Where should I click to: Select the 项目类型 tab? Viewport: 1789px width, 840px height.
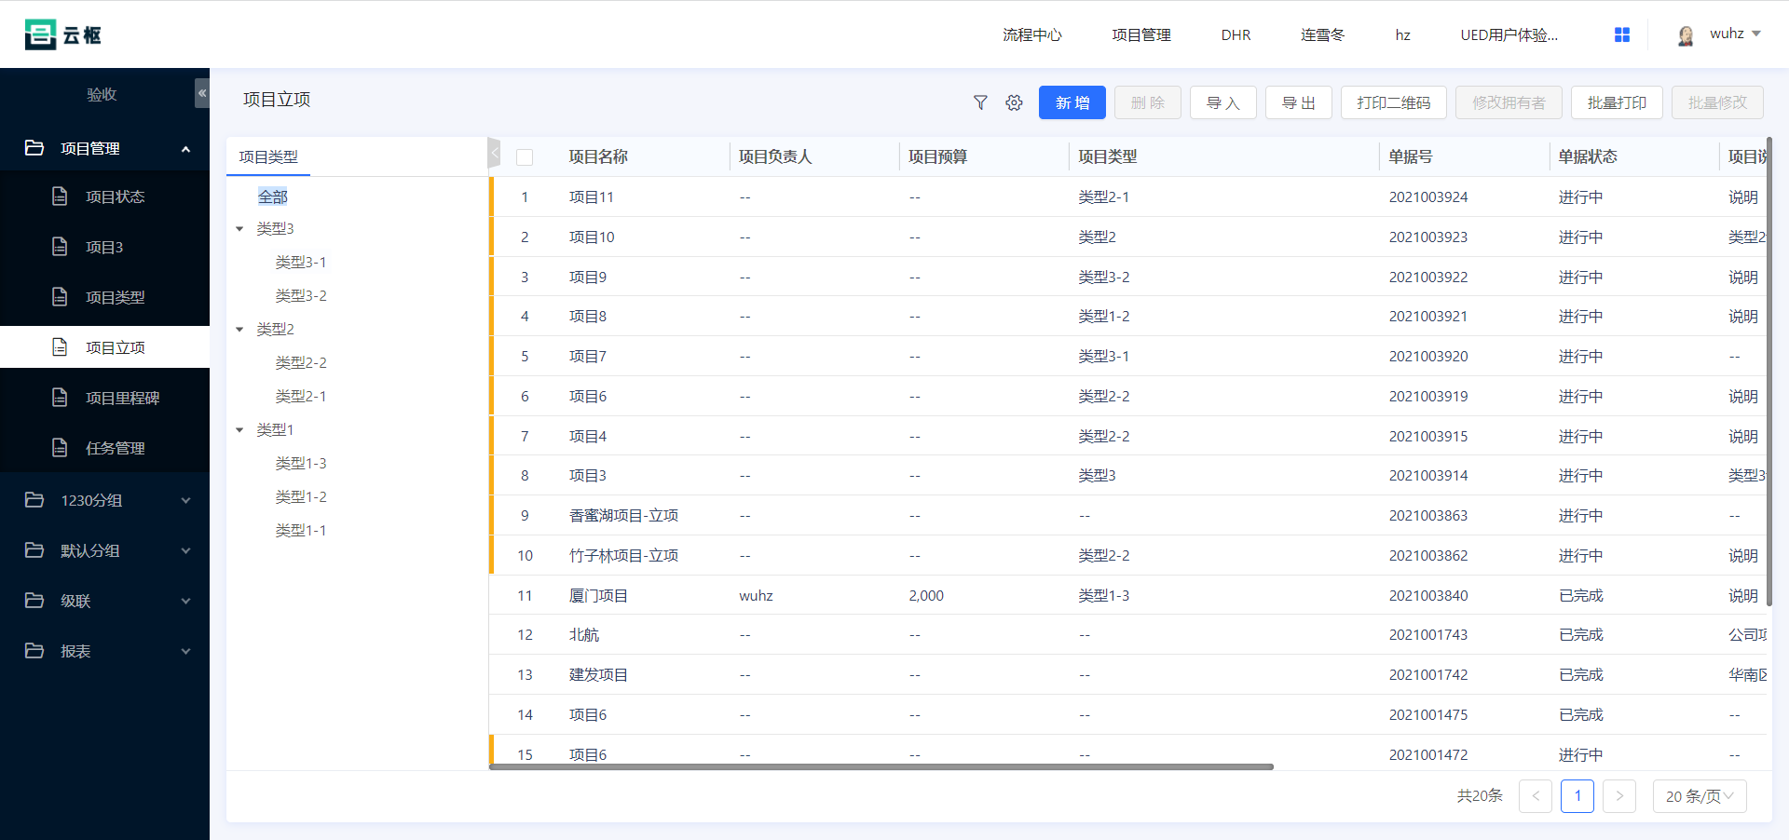[x=268, y=156]
